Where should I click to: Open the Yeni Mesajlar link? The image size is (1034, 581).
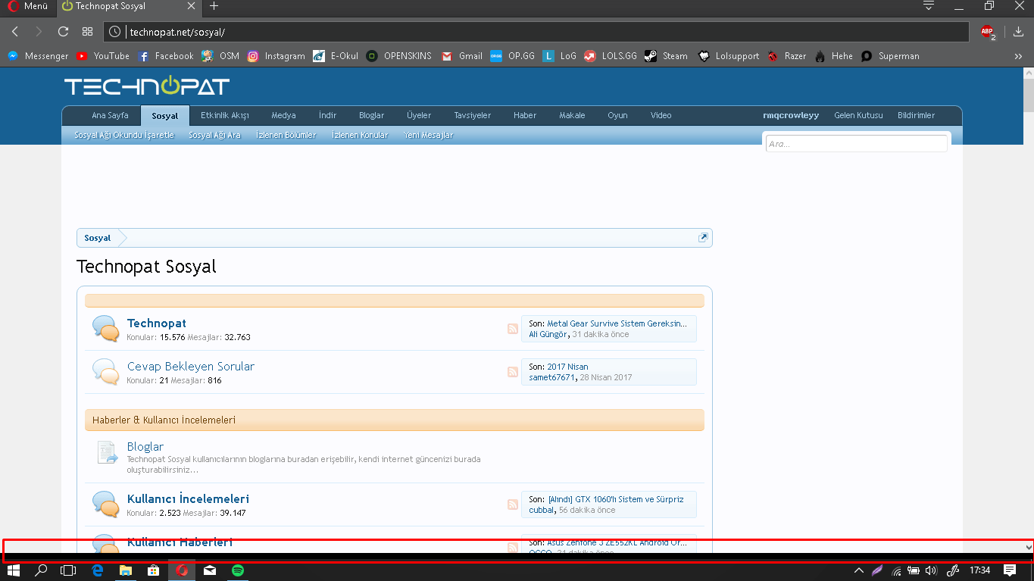tap(429, 136)
